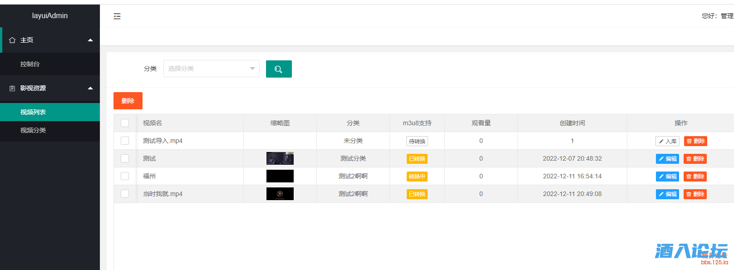Open the 选择分类 category dropdown

coord(211,69)
